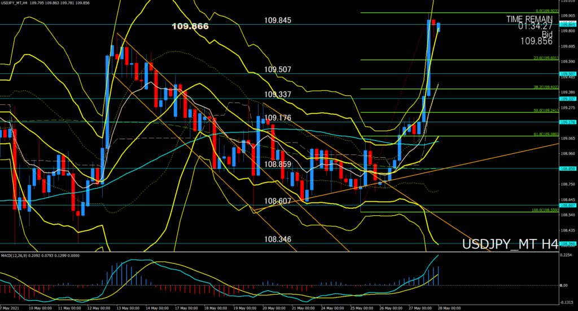Click cyan 108.859 tag on price axis
The width and height of the screenshot is (578, 311).
(568, 168)
